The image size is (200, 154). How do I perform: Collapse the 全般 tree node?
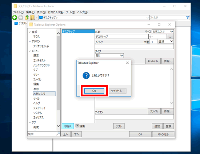tap(30, 32)
